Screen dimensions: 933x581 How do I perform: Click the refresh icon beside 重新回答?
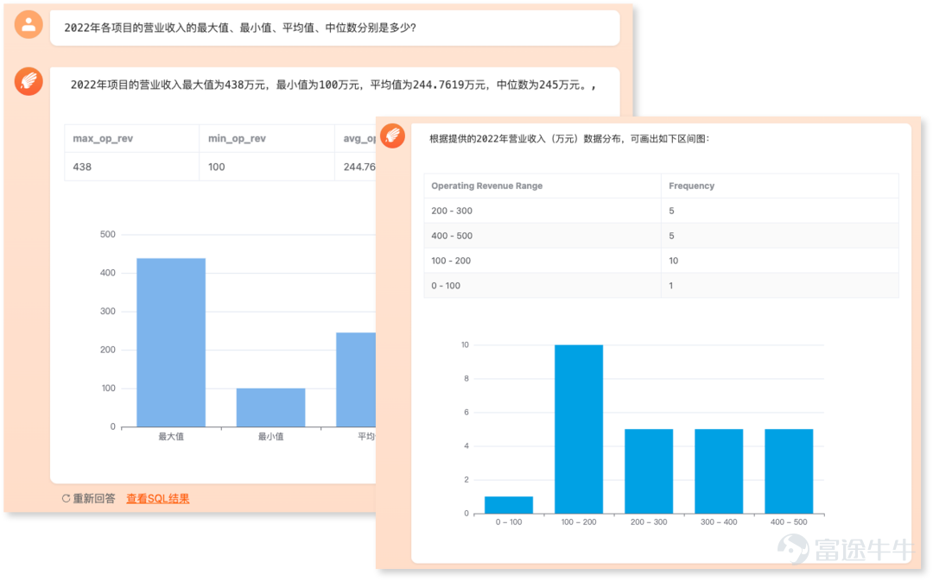tap(66, 498)
